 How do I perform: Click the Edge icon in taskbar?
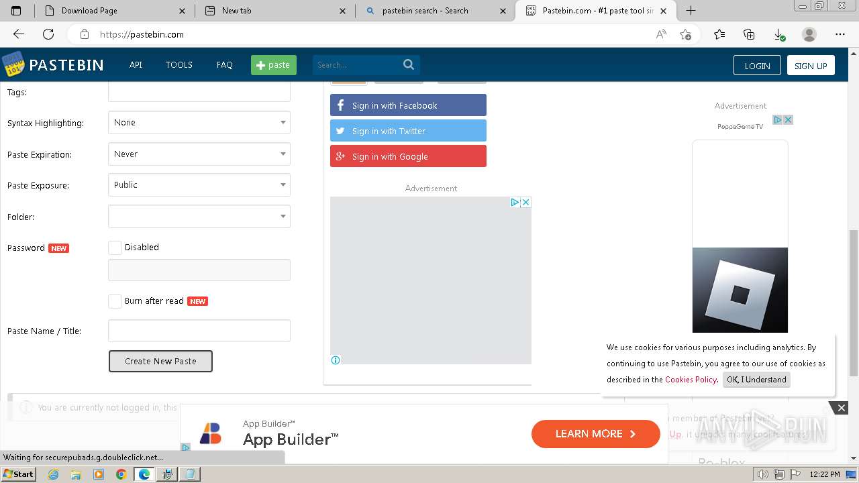click(x=144, y=474)
